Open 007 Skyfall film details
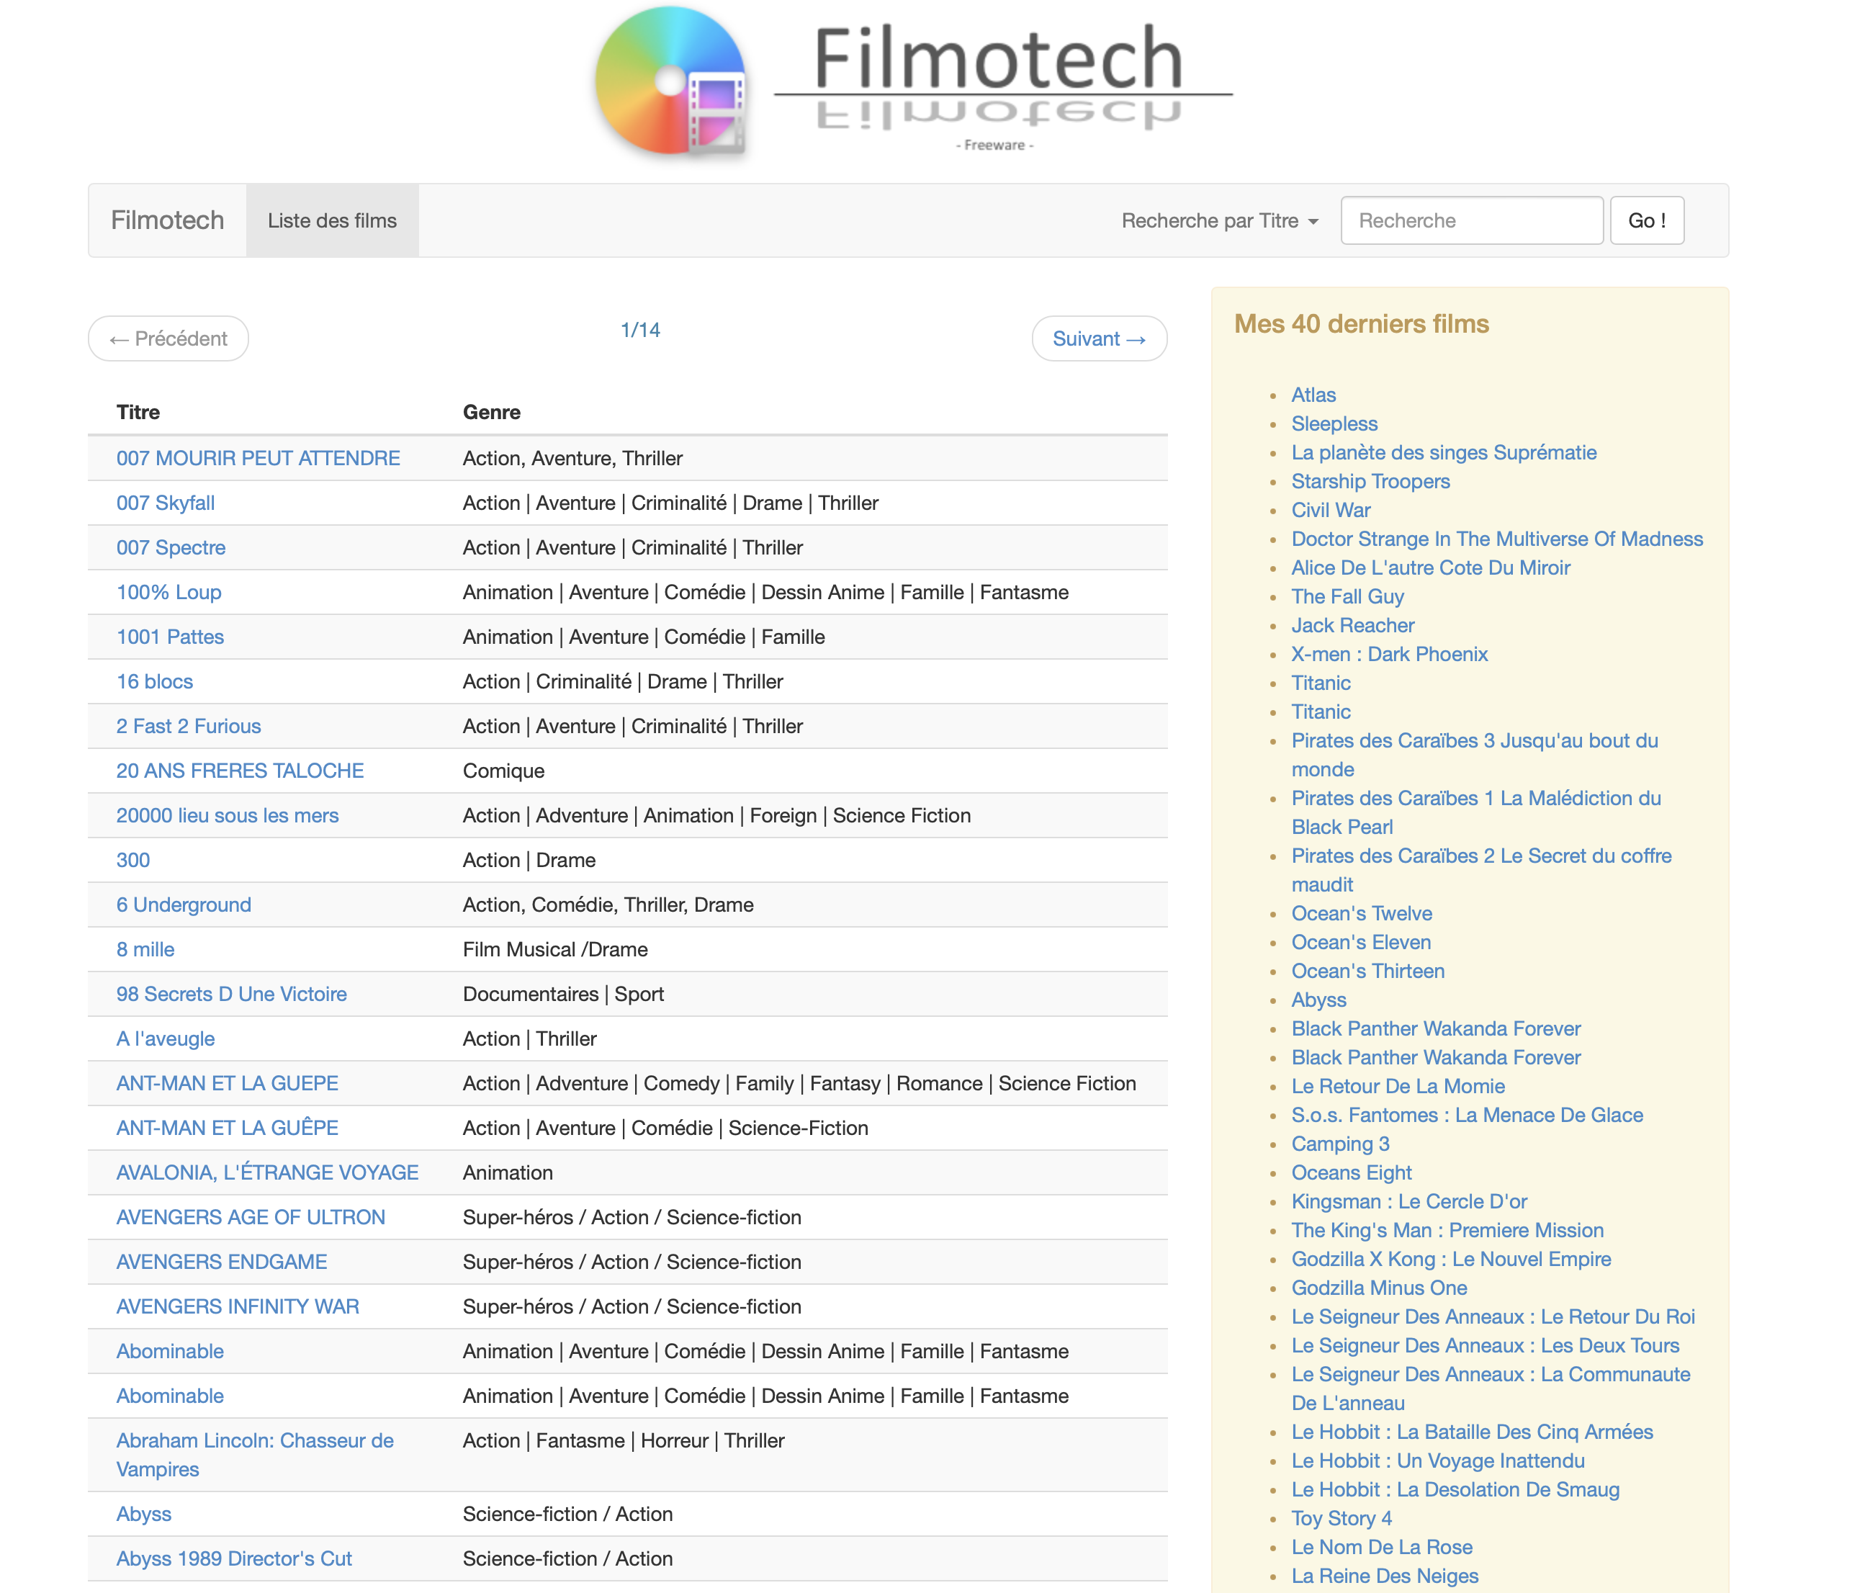The height and width of the screenshot is (1593, 1865). click(x=165, y=503)
